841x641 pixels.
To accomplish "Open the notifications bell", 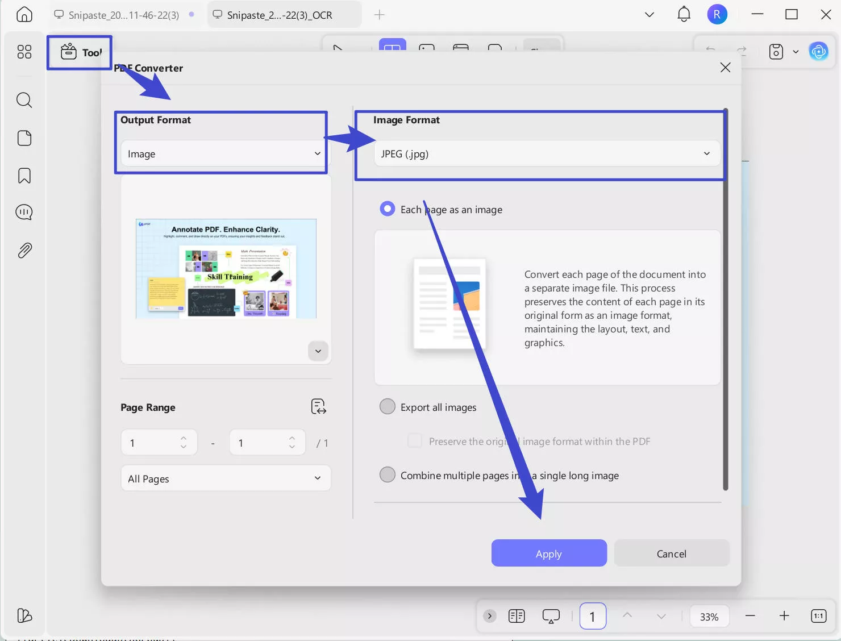I will pyautogui.click(x=683, y=14).
